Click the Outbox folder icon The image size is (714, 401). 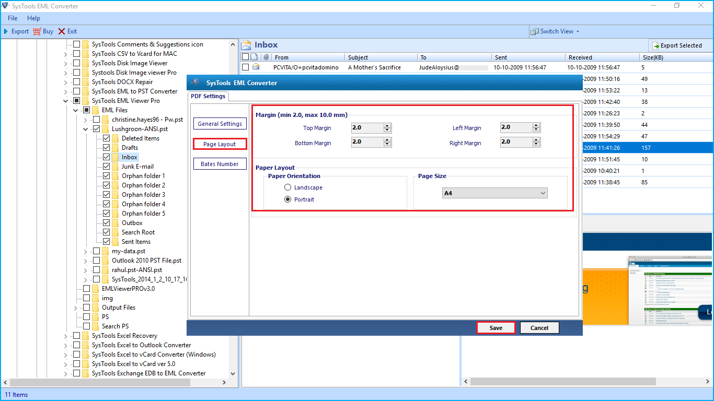(116, 222)
